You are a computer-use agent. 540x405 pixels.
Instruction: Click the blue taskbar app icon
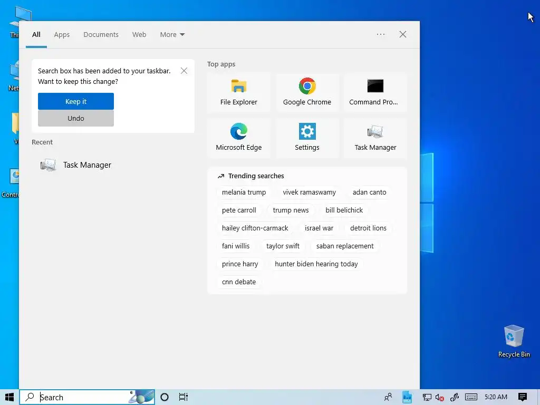pos(407,397)
